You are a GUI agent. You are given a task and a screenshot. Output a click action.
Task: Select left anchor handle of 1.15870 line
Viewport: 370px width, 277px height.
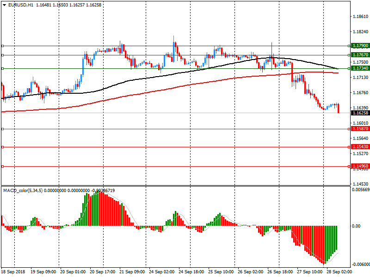click(x=2, y=129)
